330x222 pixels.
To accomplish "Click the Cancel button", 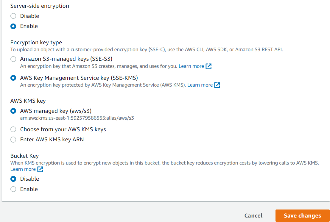I will (253, 215).
